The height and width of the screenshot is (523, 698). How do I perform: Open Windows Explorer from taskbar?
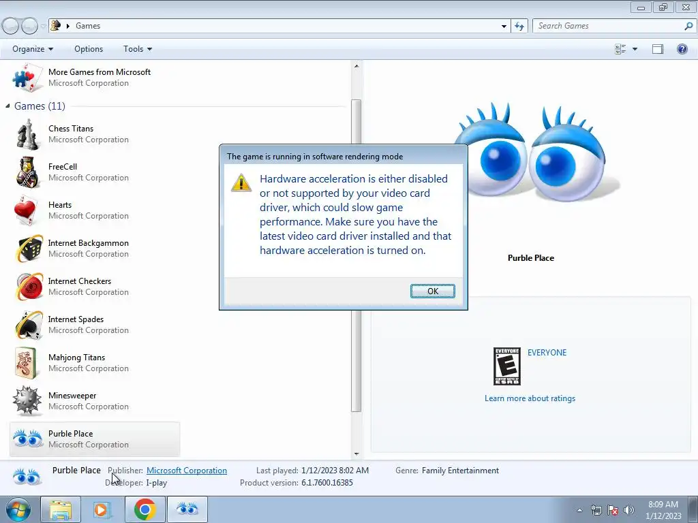pyautogui.click(x=61, y=509)
